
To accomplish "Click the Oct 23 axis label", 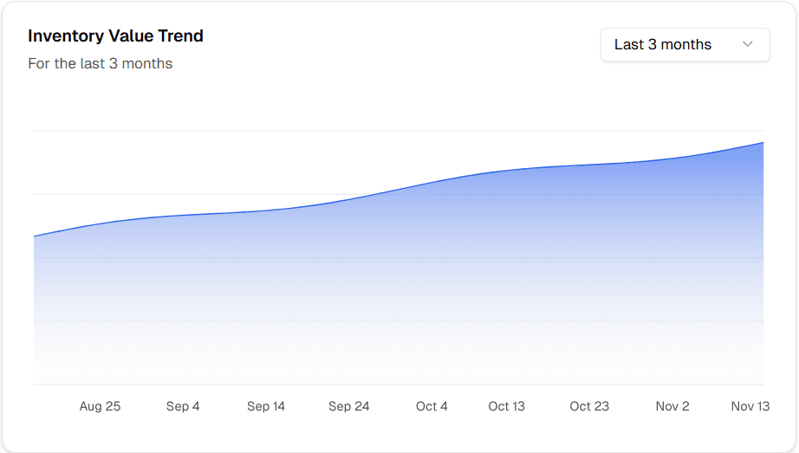I will [589, 406].
